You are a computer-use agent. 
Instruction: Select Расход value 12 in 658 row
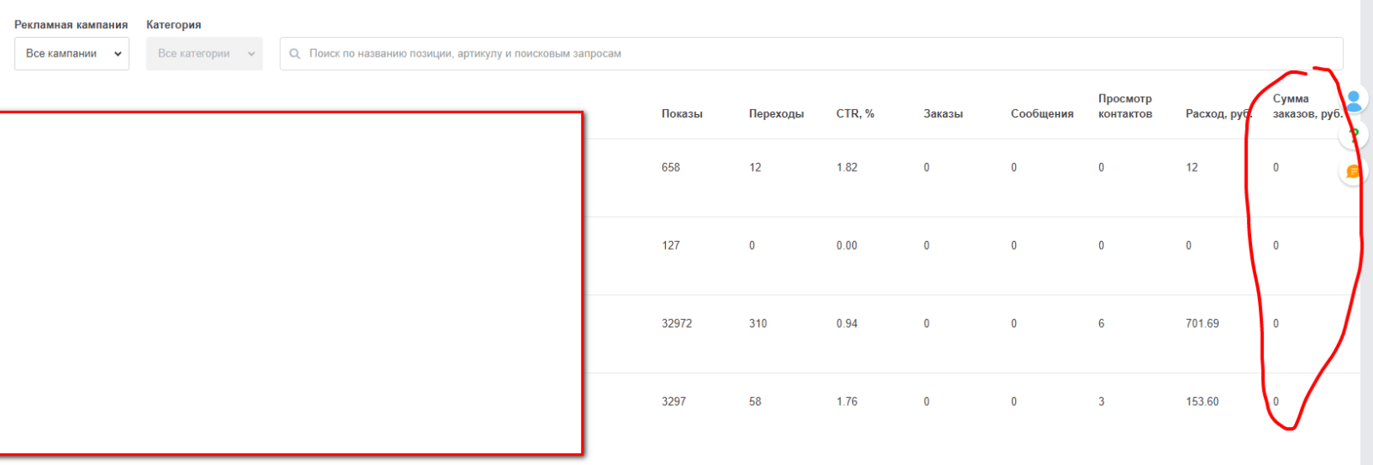[1192, 167]
